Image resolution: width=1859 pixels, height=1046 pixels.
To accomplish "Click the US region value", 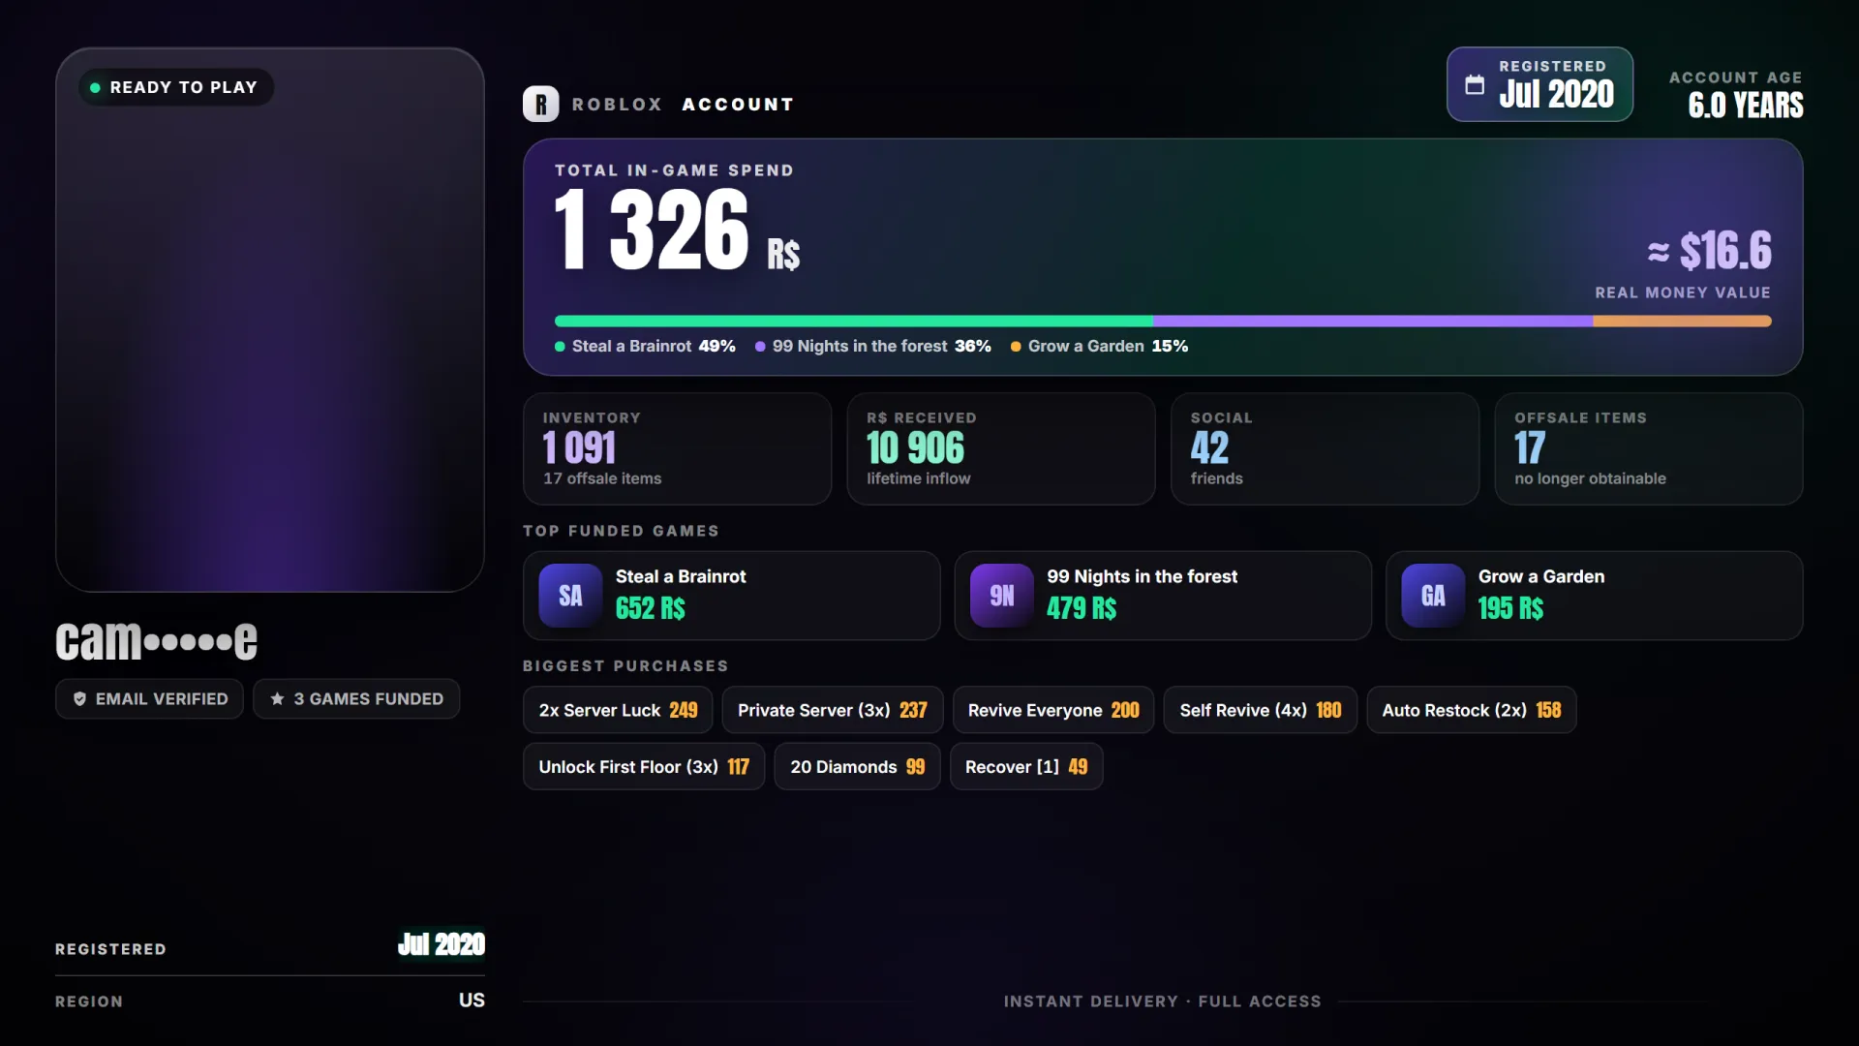I will [472, 1000].
